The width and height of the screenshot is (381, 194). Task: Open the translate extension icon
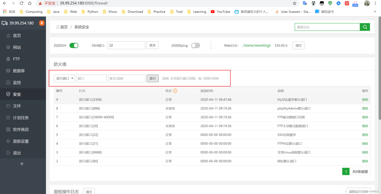click(305, 3)
